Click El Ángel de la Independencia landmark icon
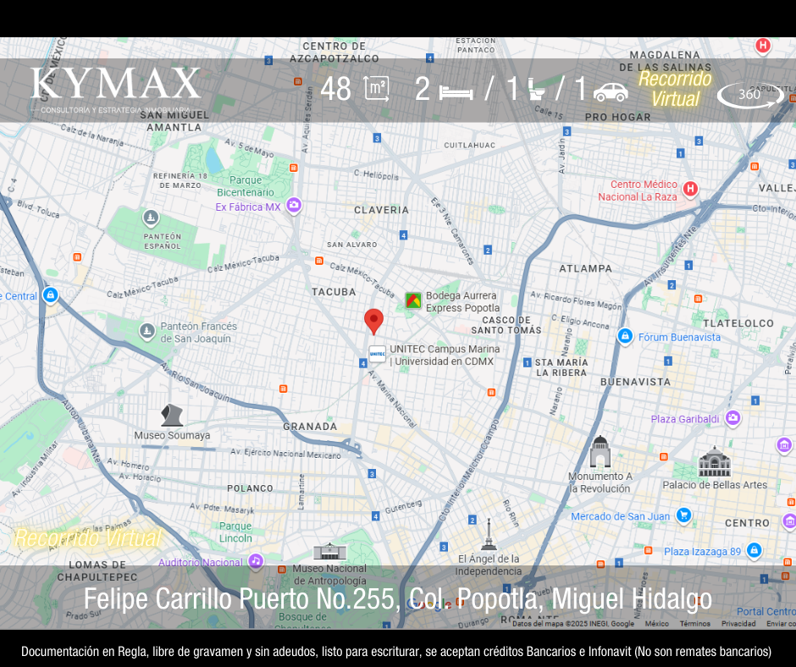This screenshot has width=796, height=667. 489,535
